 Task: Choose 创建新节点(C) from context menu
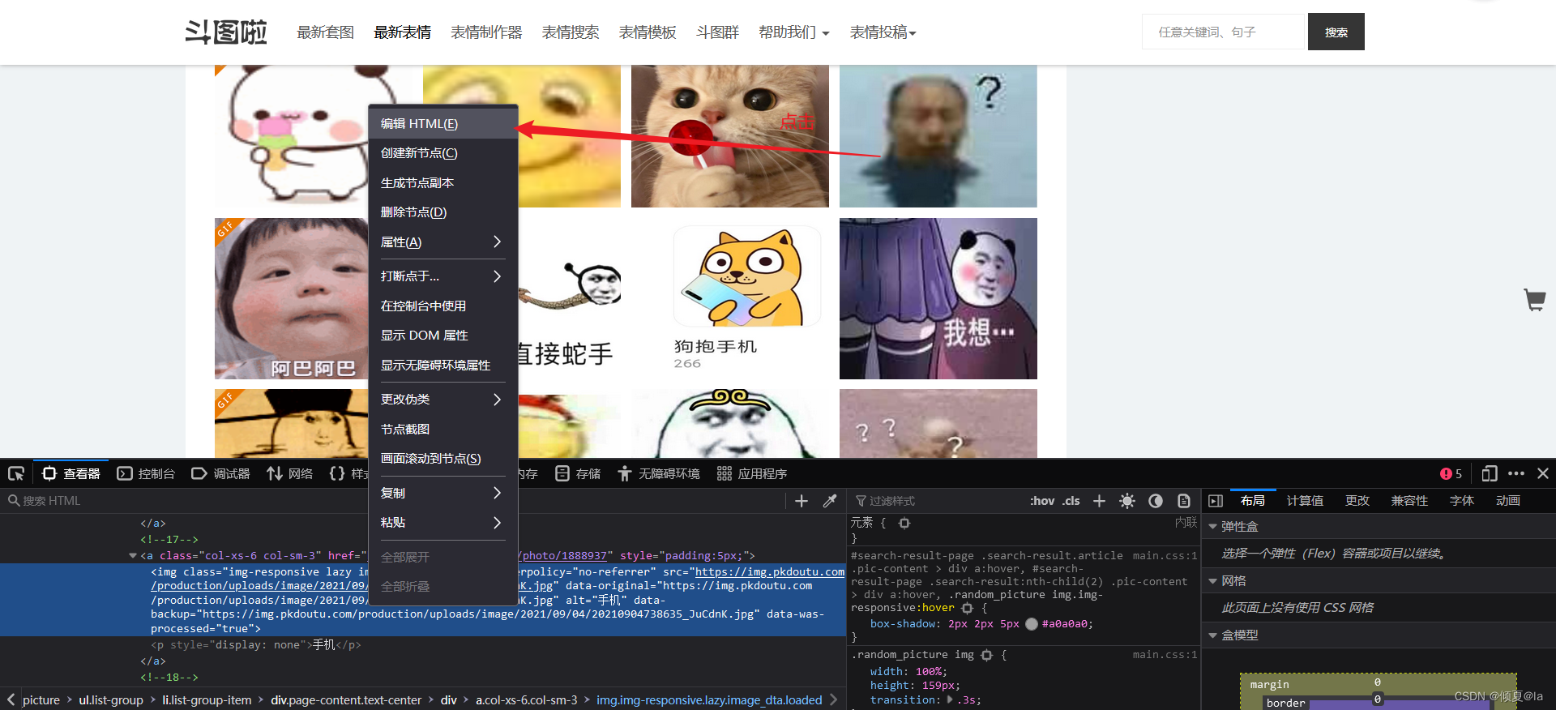pyautogui.click(x=443, y=153)
